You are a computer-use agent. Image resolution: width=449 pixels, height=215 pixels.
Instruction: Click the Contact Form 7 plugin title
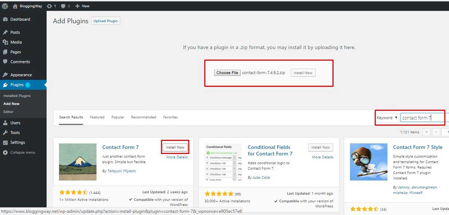coord(121,147)
